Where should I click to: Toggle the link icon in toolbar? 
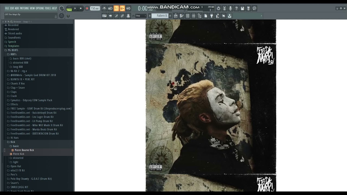click(122, 16)
